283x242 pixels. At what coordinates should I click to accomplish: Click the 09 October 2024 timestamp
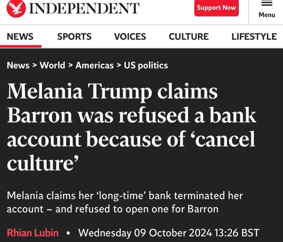[x=169, y=233]
